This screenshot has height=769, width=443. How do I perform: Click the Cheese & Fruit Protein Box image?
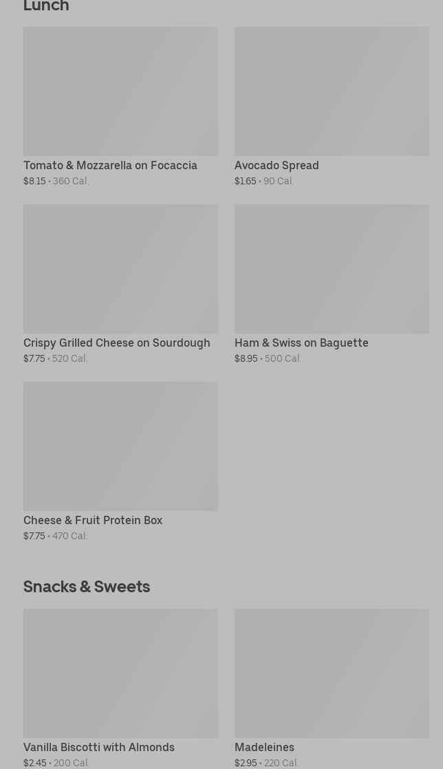[x=120, y=446]
